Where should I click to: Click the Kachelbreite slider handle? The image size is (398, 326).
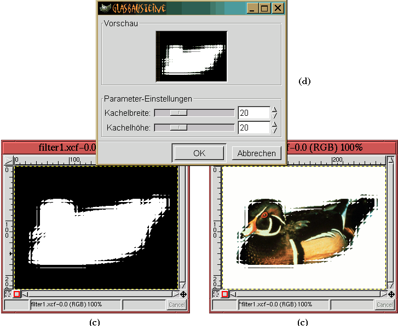178,112
